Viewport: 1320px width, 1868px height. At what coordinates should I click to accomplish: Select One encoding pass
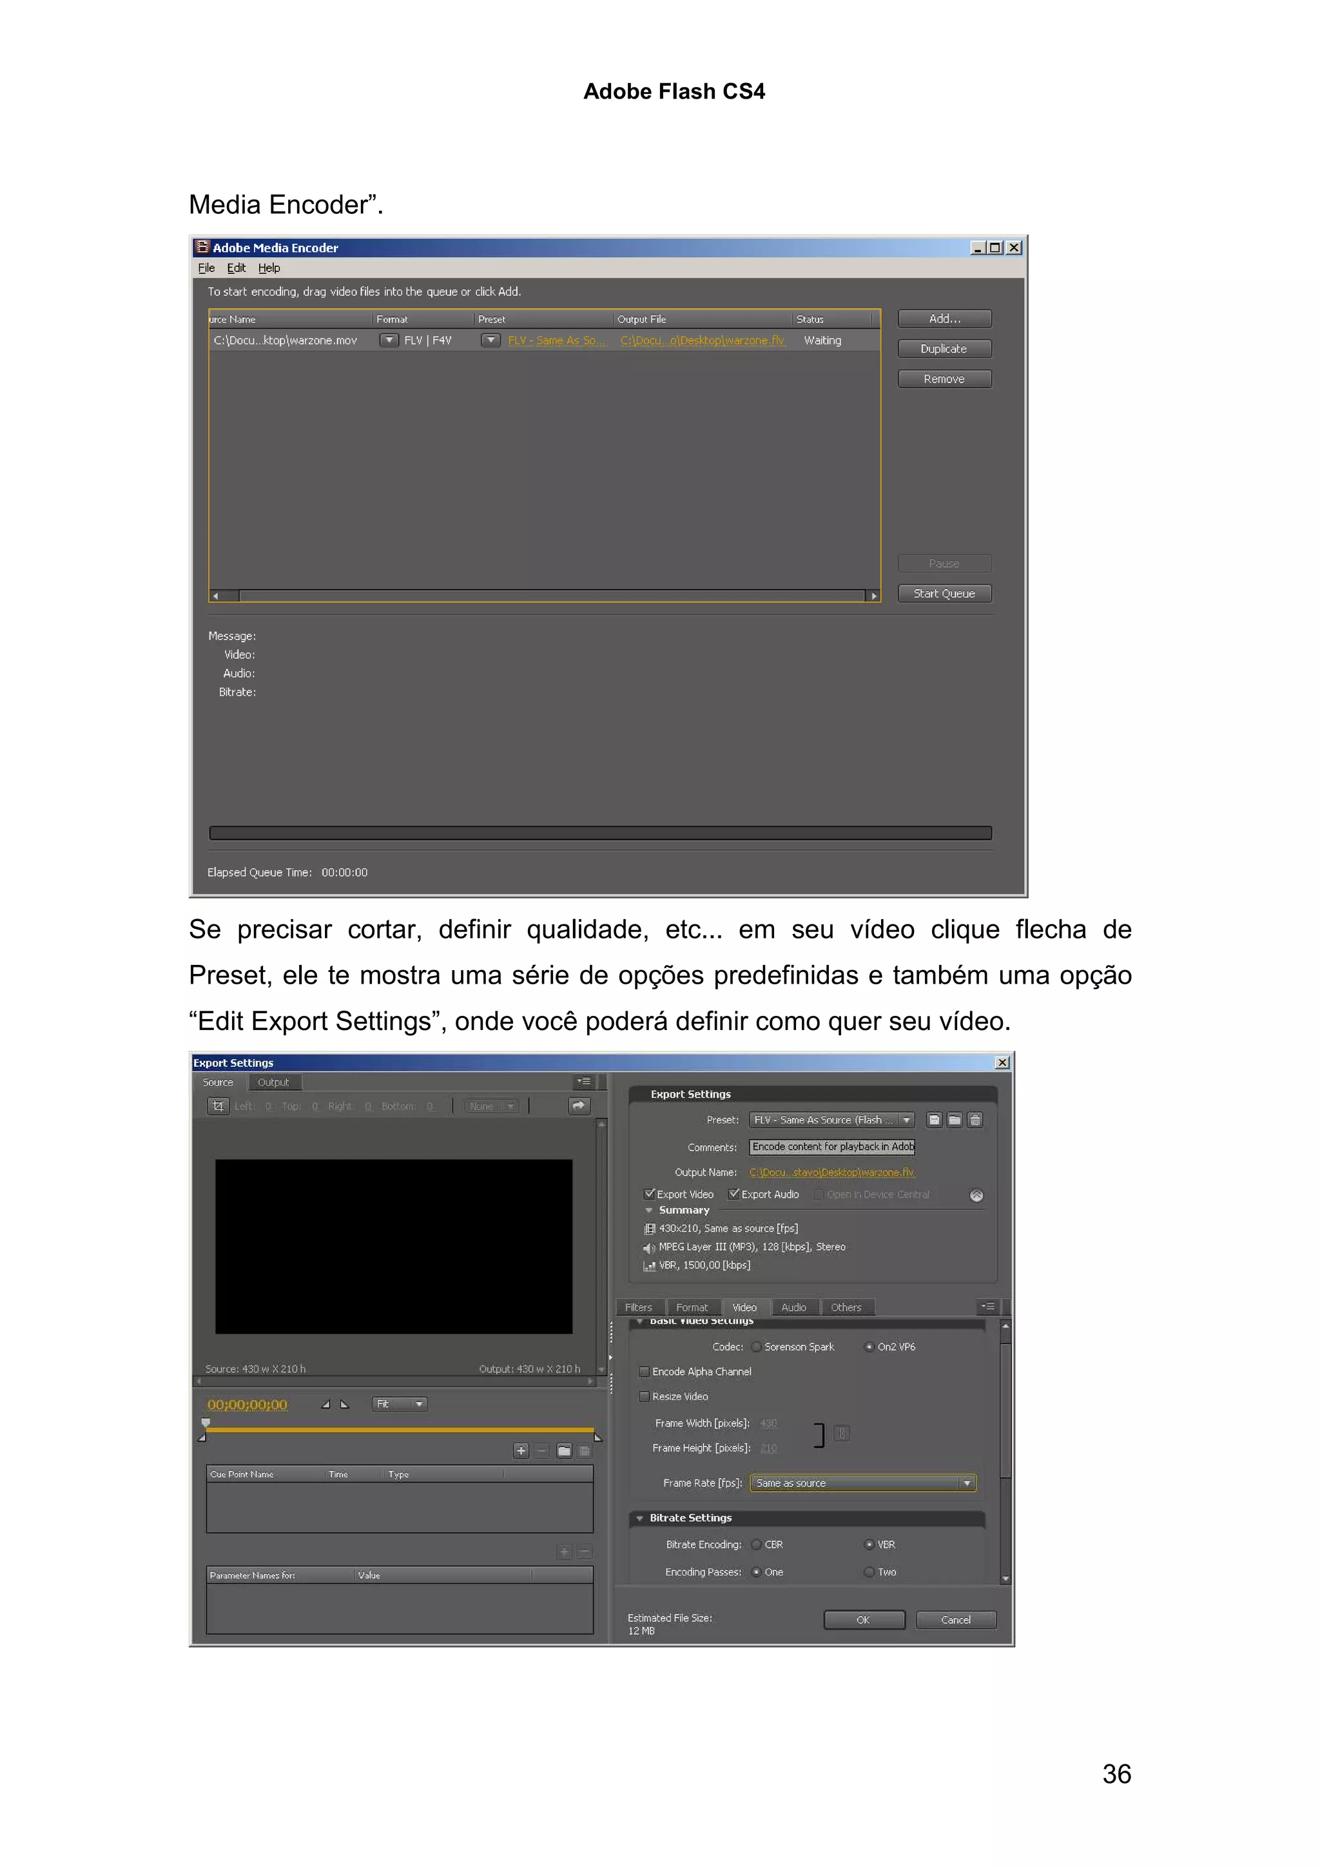click(757, 1573)
